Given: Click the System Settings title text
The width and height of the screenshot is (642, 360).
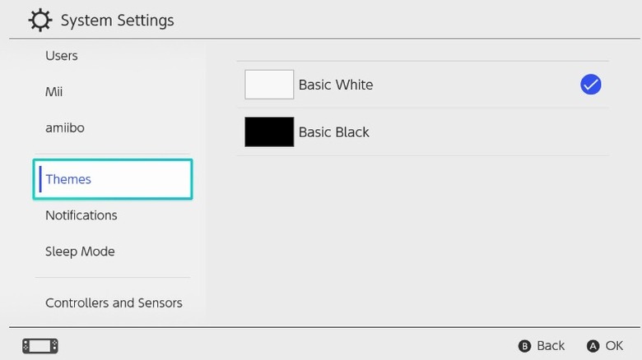Looking at the screenshot, I should 118,20.
